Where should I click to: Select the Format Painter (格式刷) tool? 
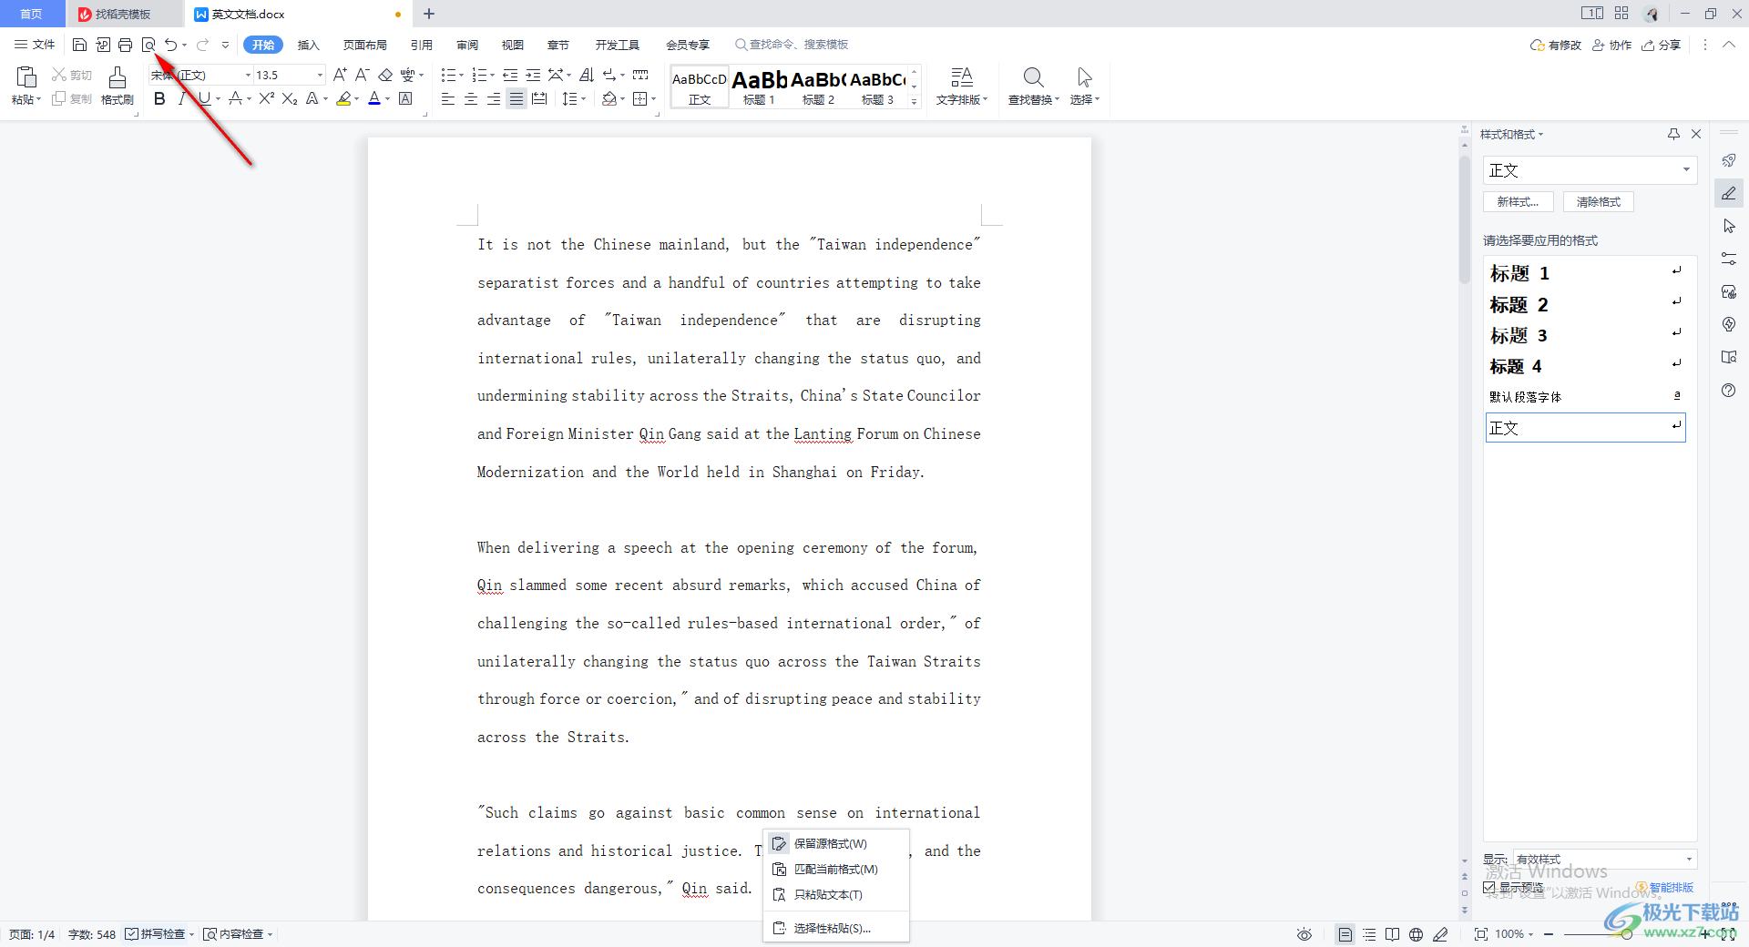pyautogui.click(x=118, y=86)
